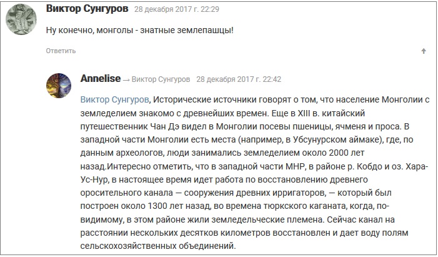
Task: Click grey reply-target name Виктор Сунгуров
Action: pos(161,79)
